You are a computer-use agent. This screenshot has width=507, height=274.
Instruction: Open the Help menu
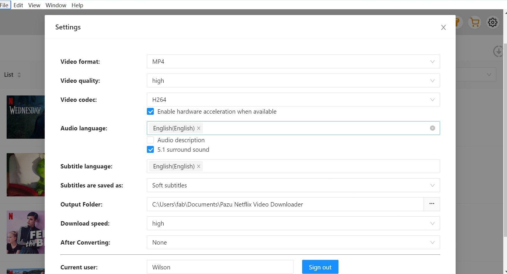[x=77, y=5]
